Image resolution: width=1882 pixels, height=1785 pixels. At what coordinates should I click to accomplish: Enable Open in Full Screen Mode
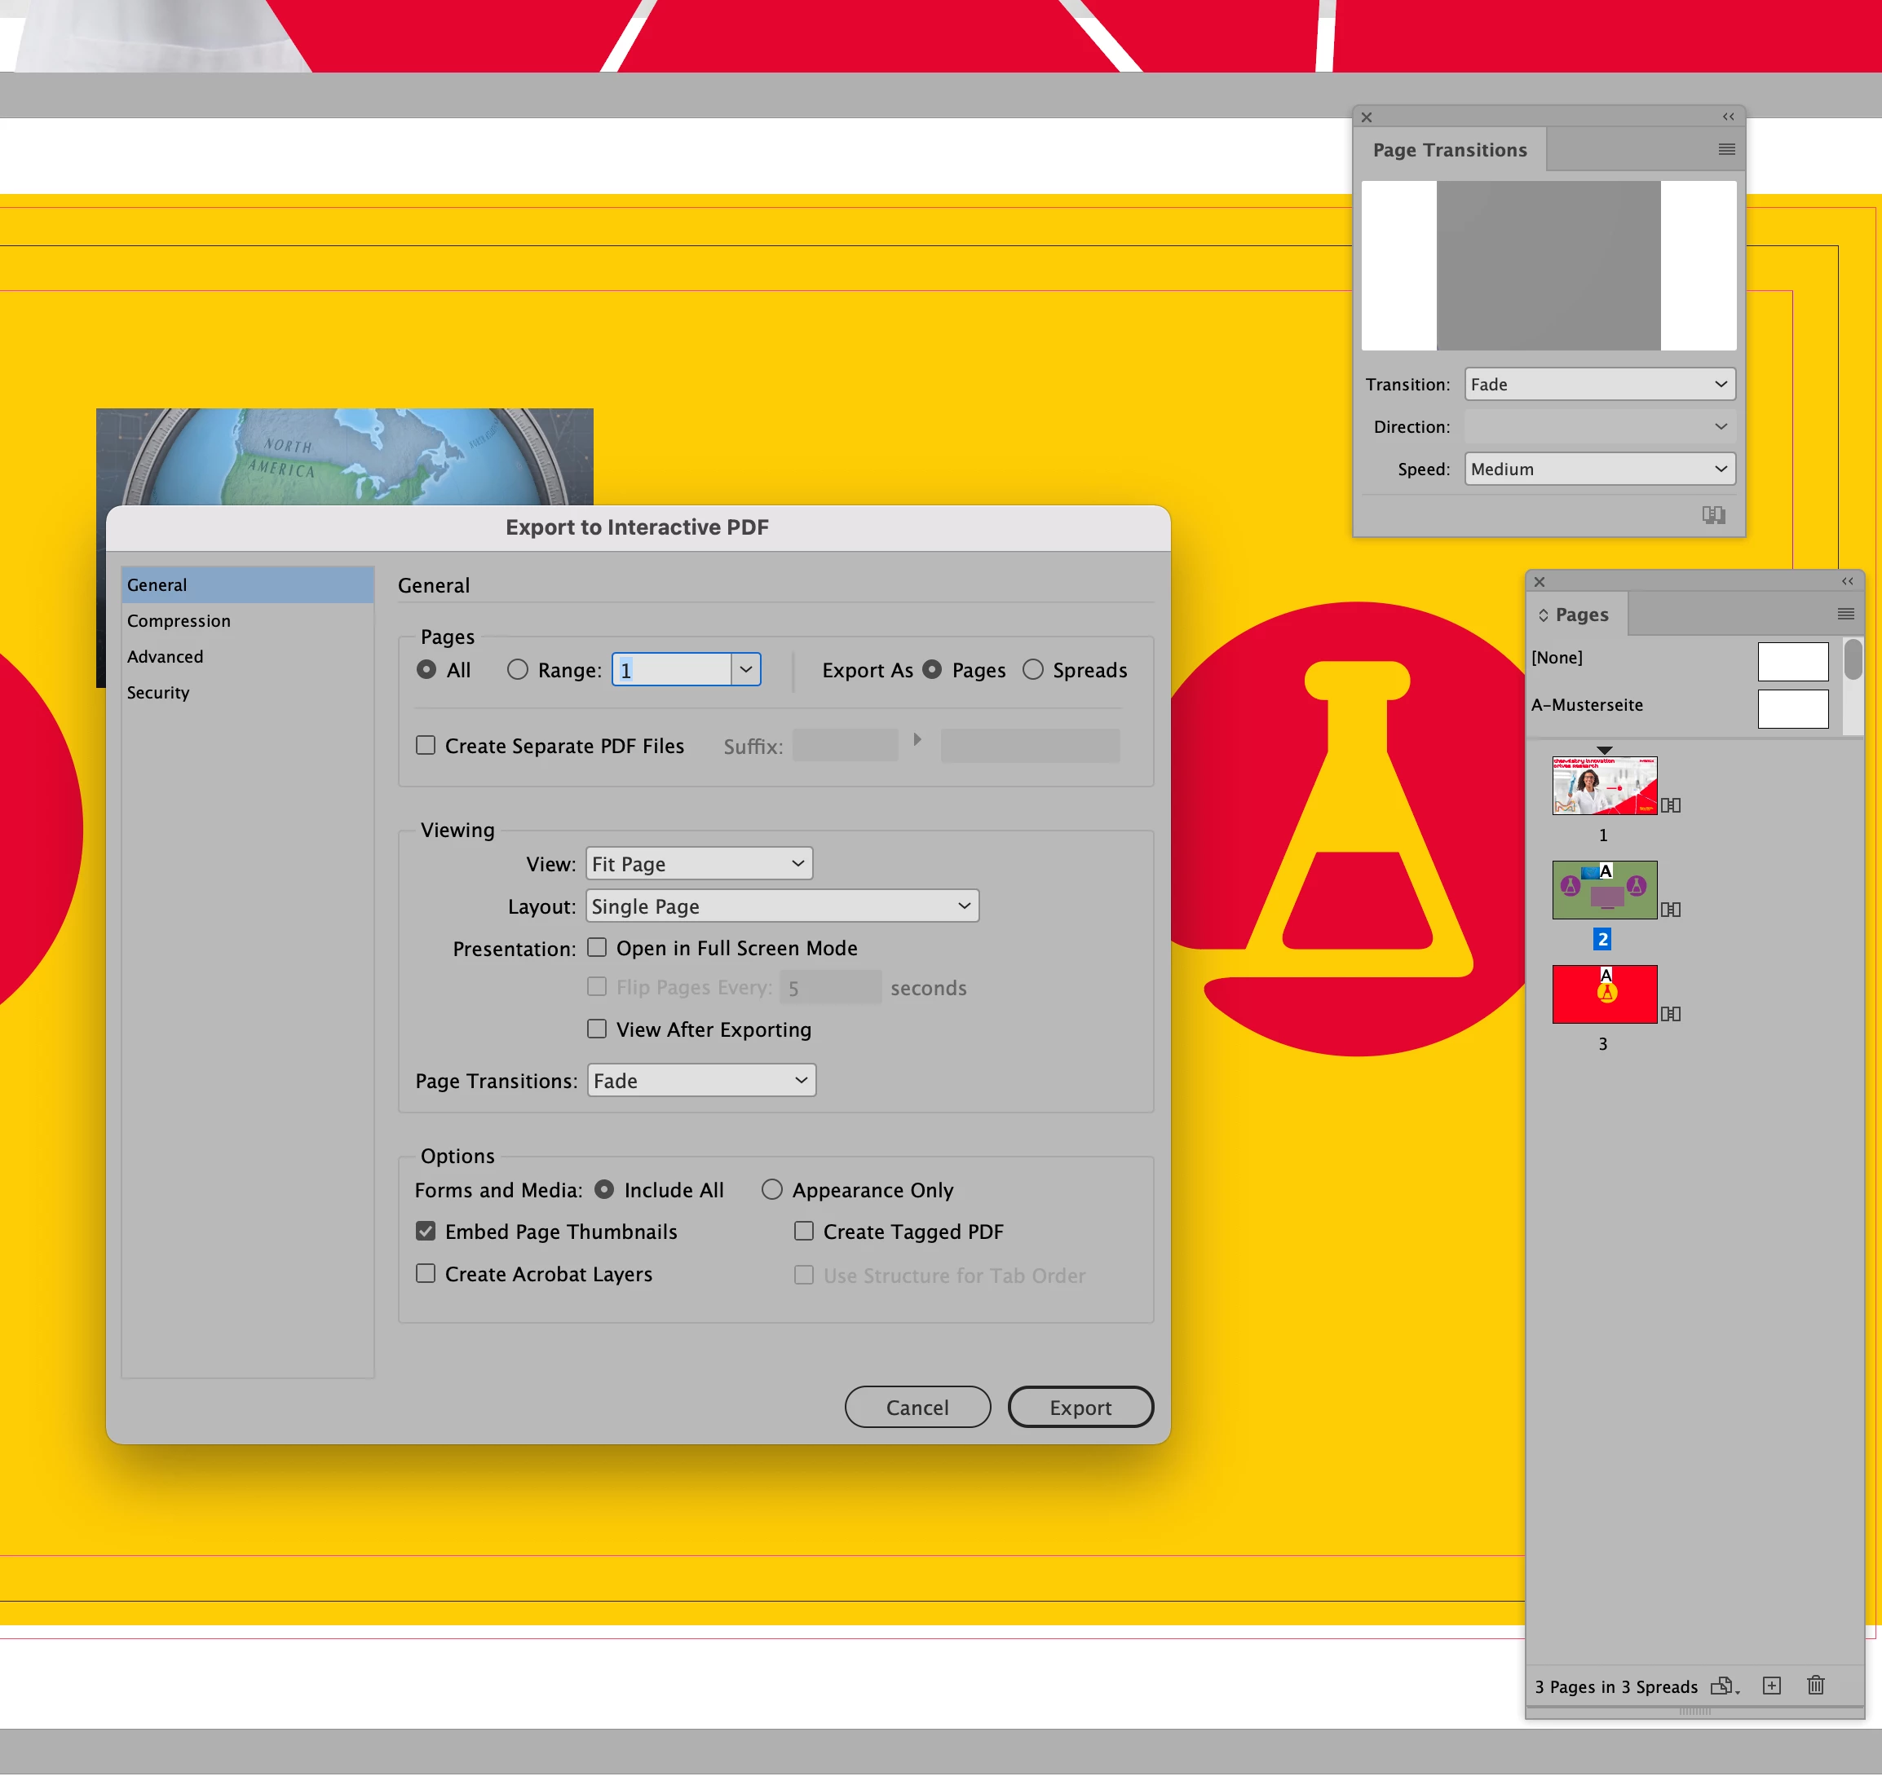click(x=597, y=948)
